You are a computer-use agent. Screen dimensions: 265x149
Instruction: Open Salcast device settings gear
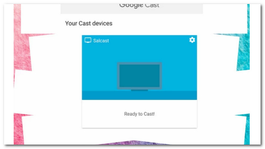192,40
